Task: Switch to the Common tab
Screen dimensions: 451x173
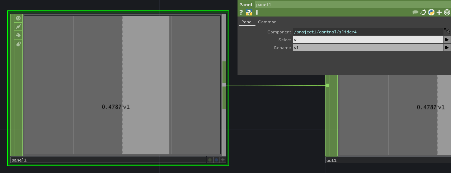Action: point(267,22)
